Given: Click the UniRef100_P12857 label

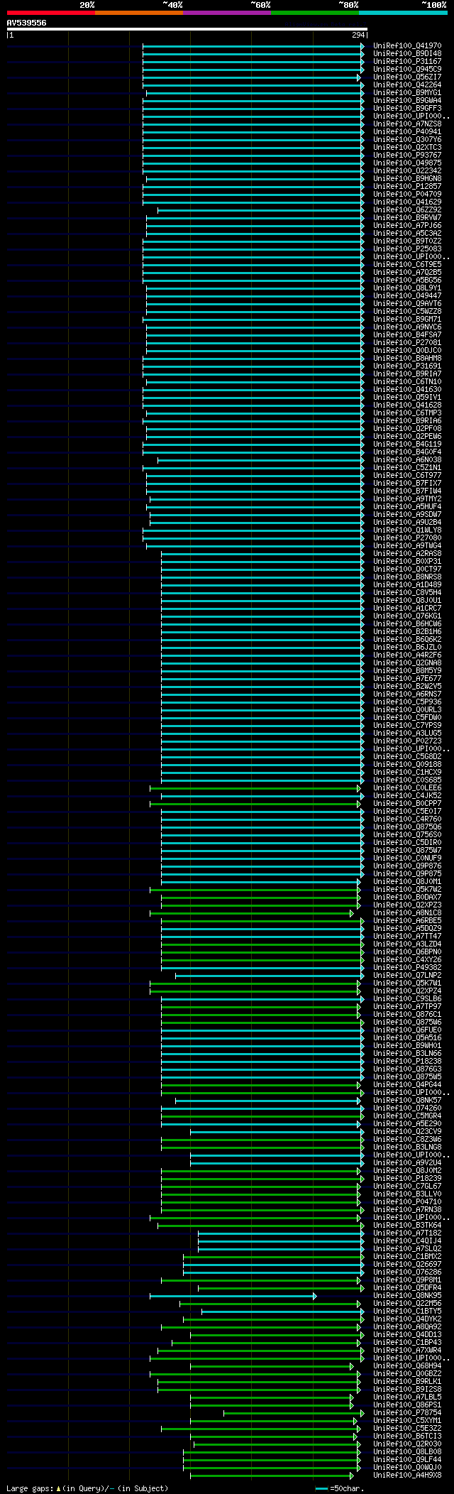Looking at the screenshot, I should point(407,187).
